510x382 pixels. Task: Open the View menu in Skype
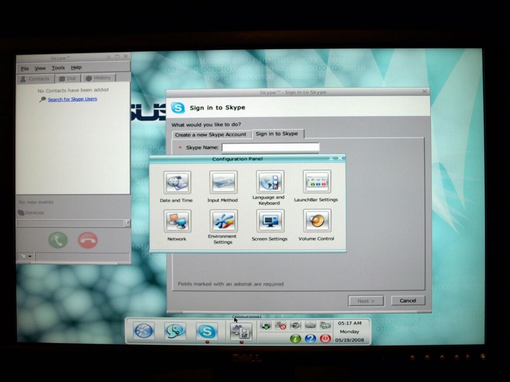[40, 68]
